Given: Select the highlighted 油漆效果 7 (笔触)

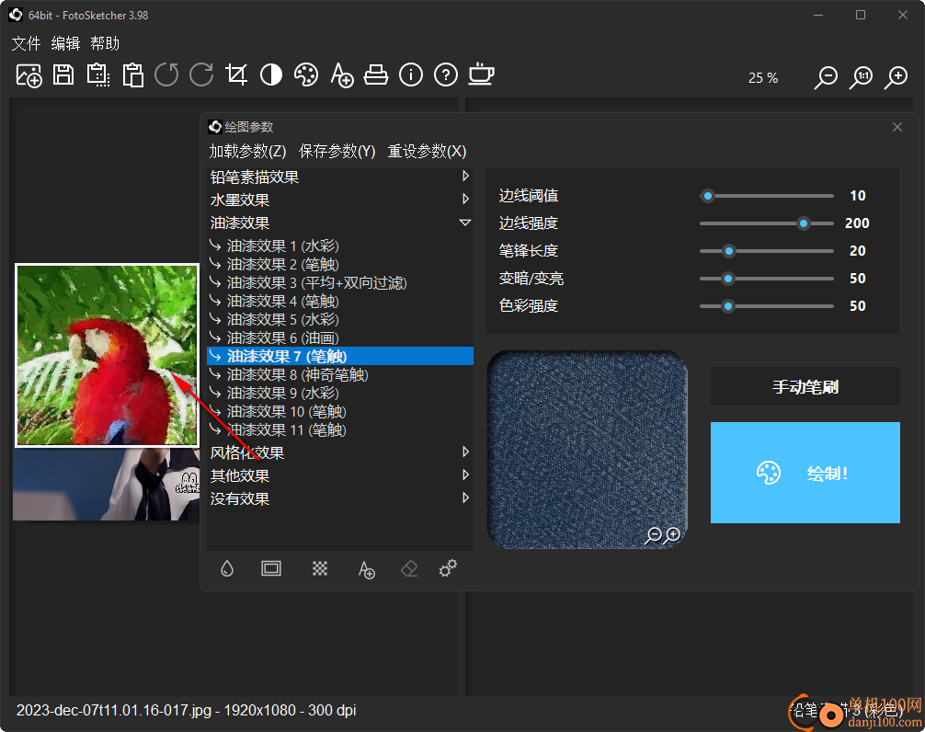Looking at the screenshot, I should 340,356.
